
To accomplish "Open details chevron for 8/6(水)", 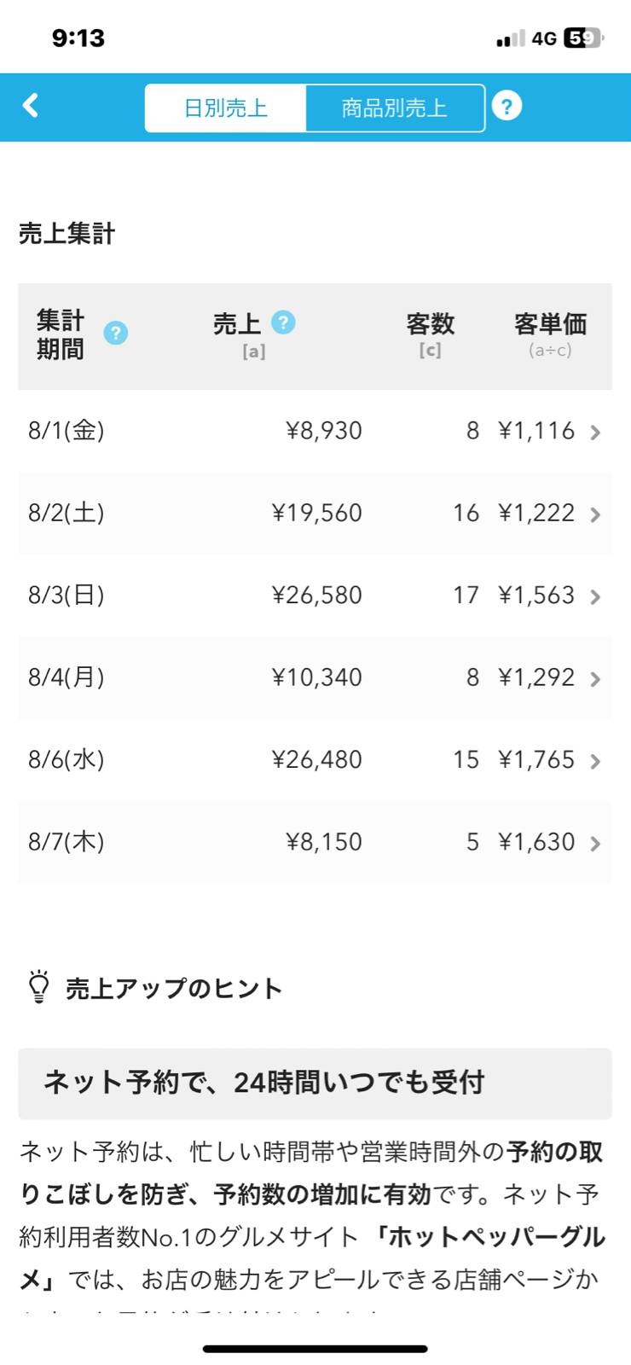I will [x=595, y=761].
